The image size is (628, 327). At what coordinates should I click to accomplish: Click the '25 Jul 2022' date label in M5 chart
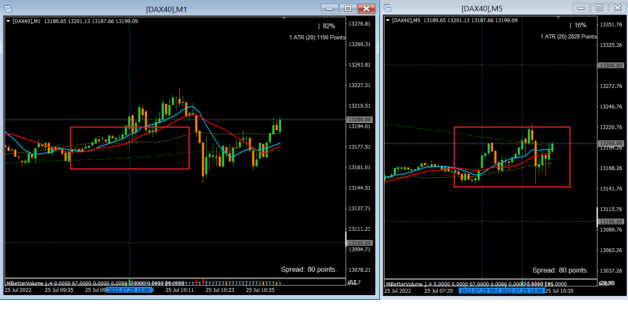[398, 291]
